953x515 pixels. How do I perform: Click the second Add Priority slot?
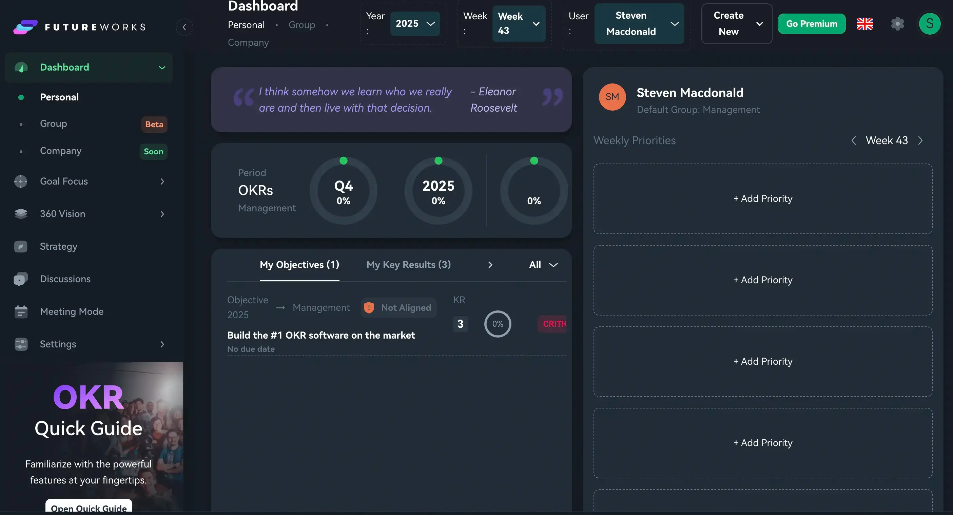click(763, 280)
